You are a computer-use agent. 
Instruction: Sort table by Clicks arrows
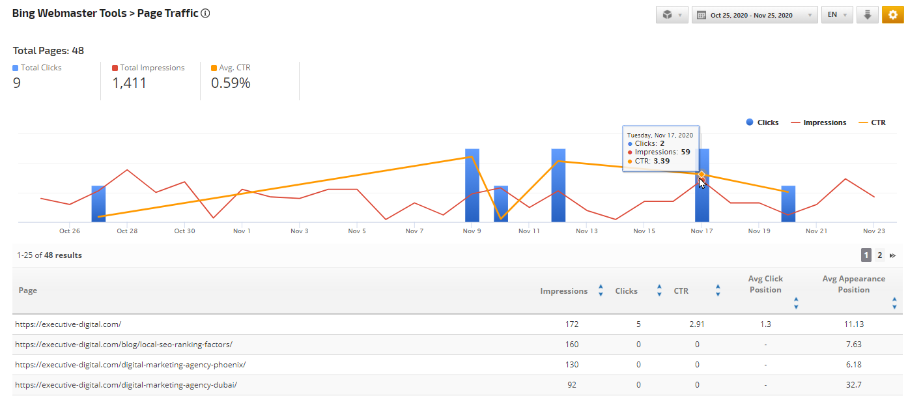(x=659, y=291)
